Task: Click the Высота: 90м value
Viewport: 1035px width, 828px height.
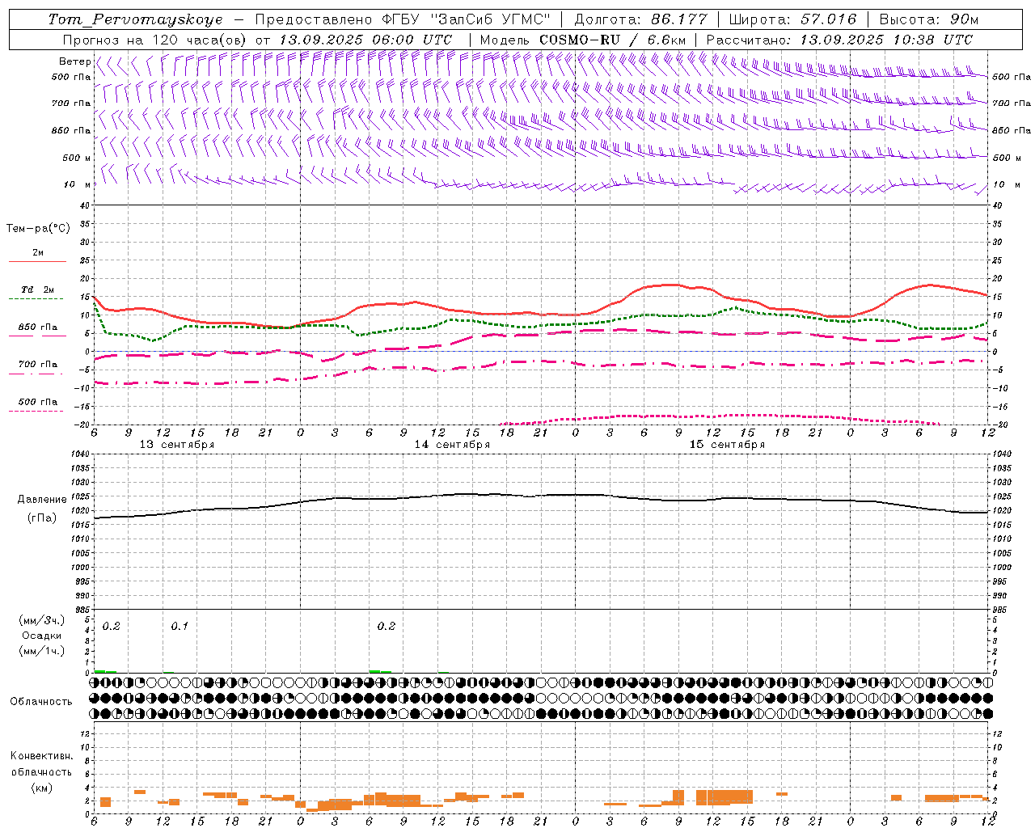Action: pyautogui.click(x=928, y=19)
